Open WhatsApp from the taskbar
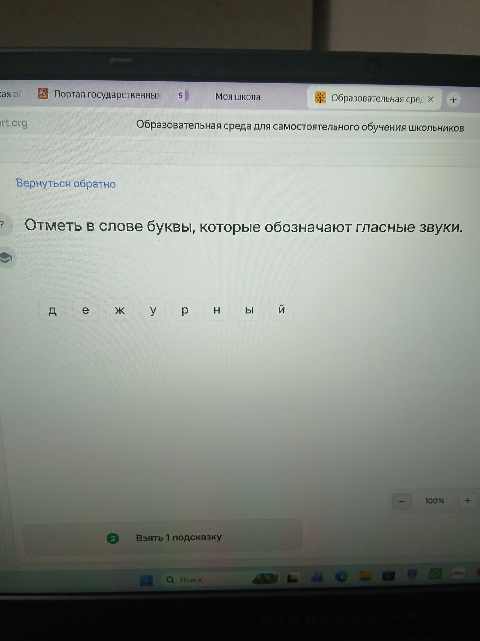Image resolution: width=480 pixels, height=641 pixels. 435,574
